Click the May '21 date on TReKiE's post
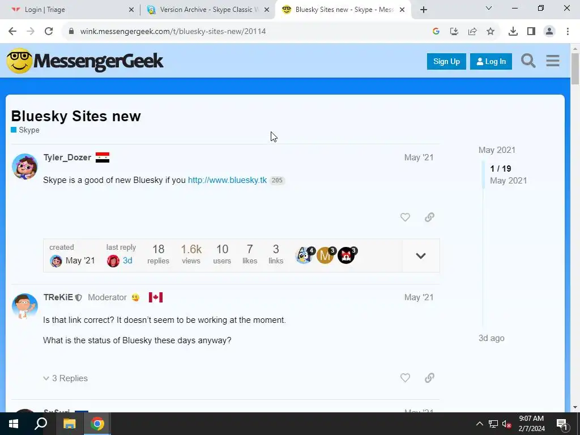The height and width of the screenshot is (435, 580). tap(419, 297)
